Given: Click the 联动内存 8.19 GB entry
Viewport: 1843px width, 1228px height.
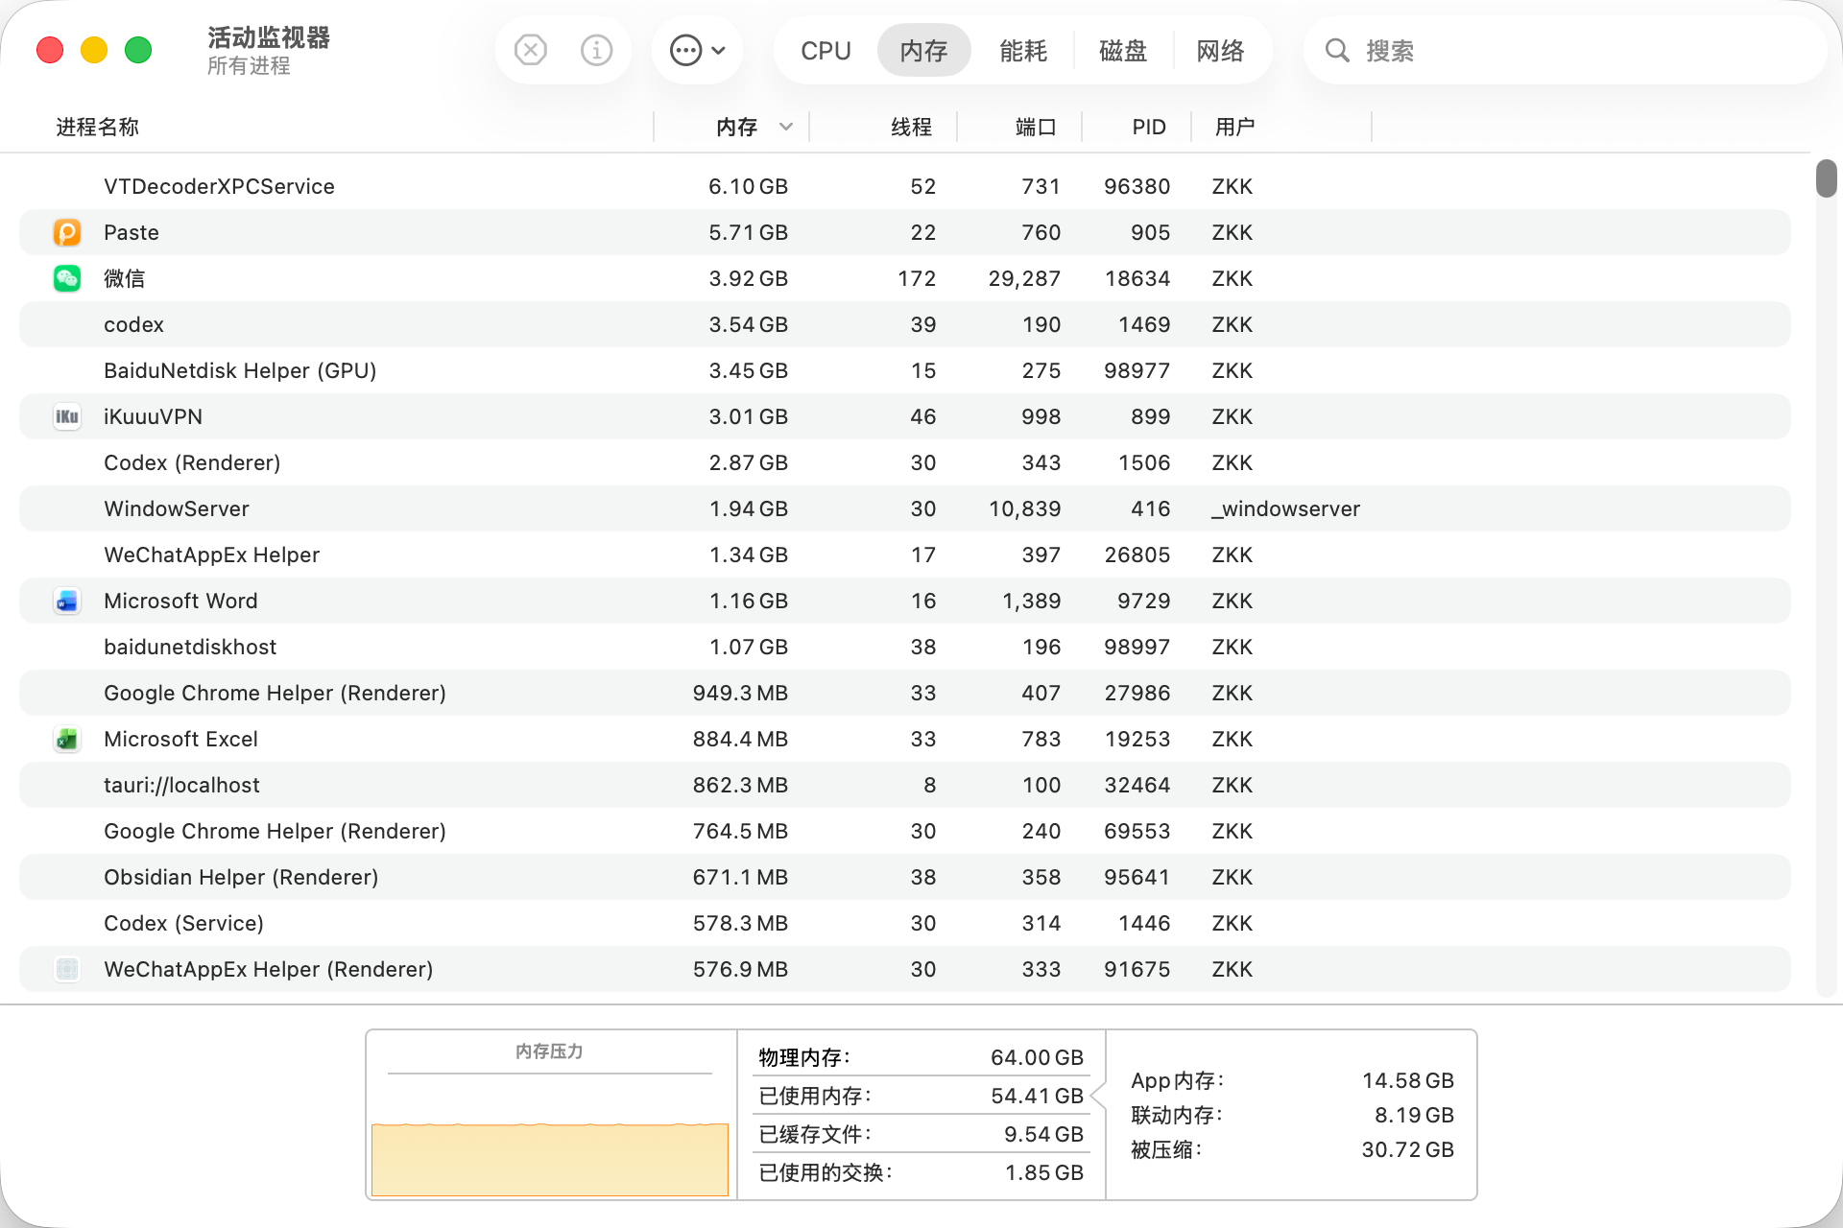Looking at the screenshot, I should click(1292, 1115).
